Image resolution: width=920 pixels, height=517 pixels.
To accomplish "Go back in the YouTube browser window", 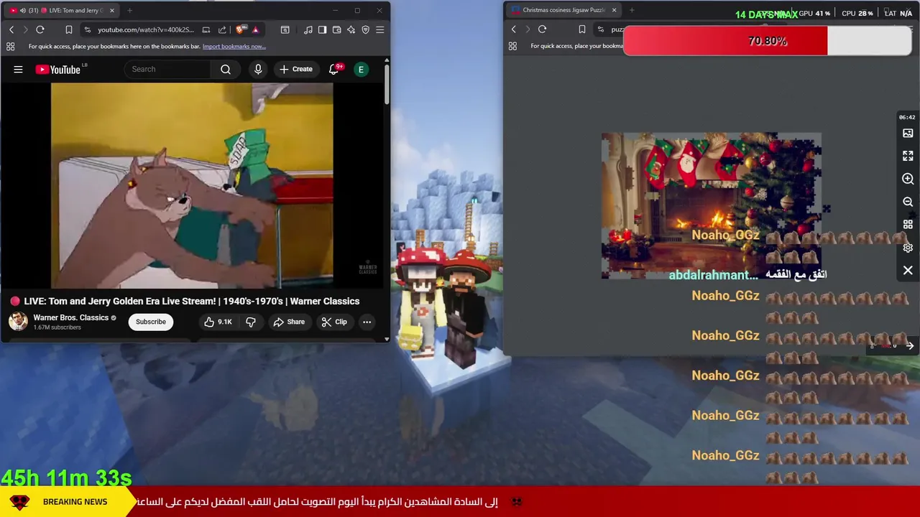I will [11, 29].
